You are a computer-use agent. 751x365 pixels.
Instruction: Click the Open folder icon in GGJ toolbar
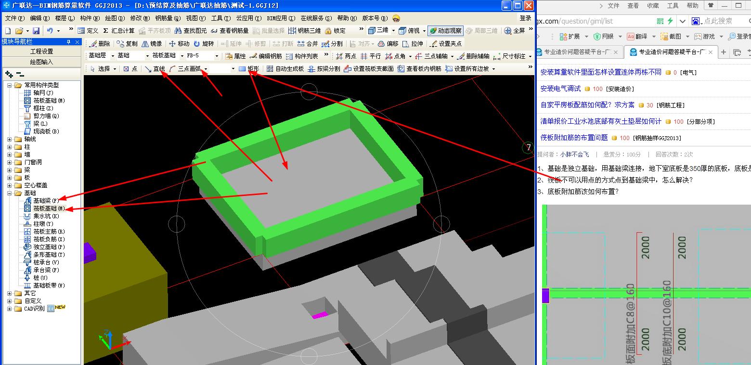(x=19, y=30)
